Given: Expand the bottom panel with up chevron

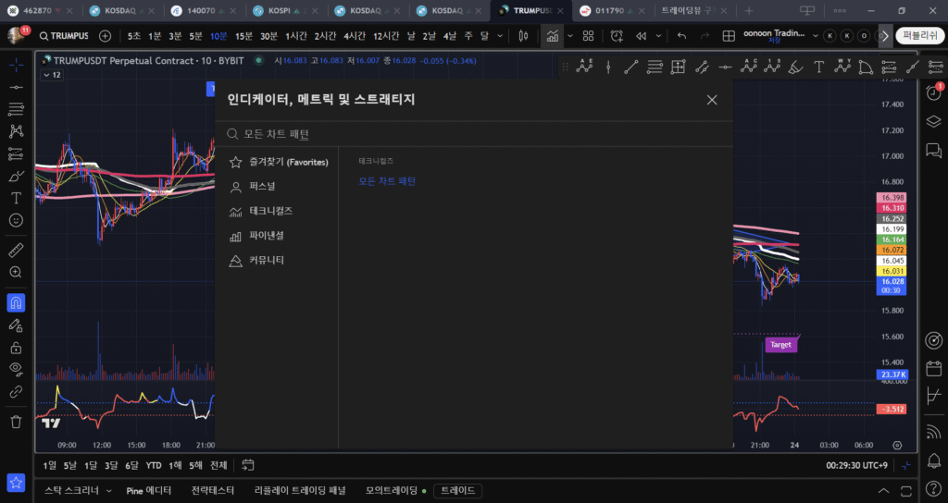Looking at the screenshot, I should point(883,490).
